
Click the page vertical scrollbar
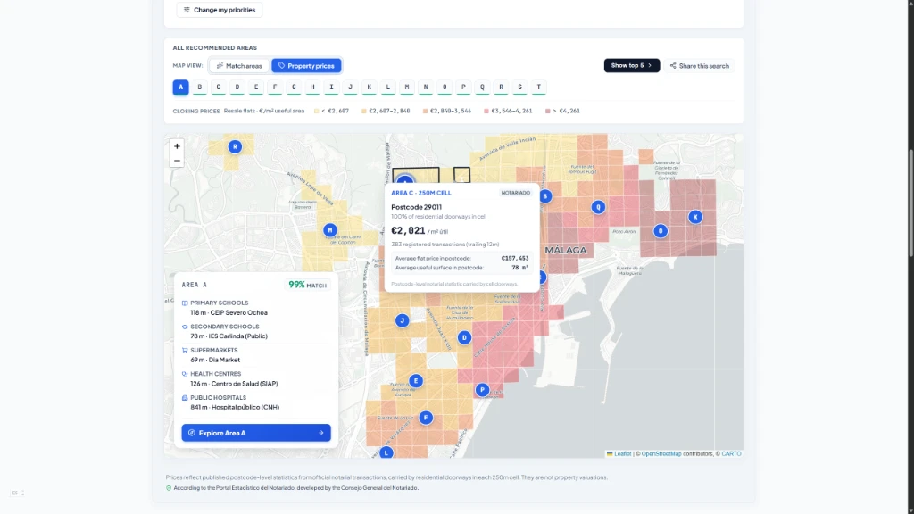910,203
